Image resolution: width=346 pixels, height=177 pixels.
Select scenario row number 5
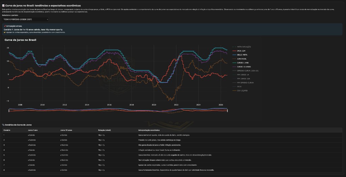[172, 155]
